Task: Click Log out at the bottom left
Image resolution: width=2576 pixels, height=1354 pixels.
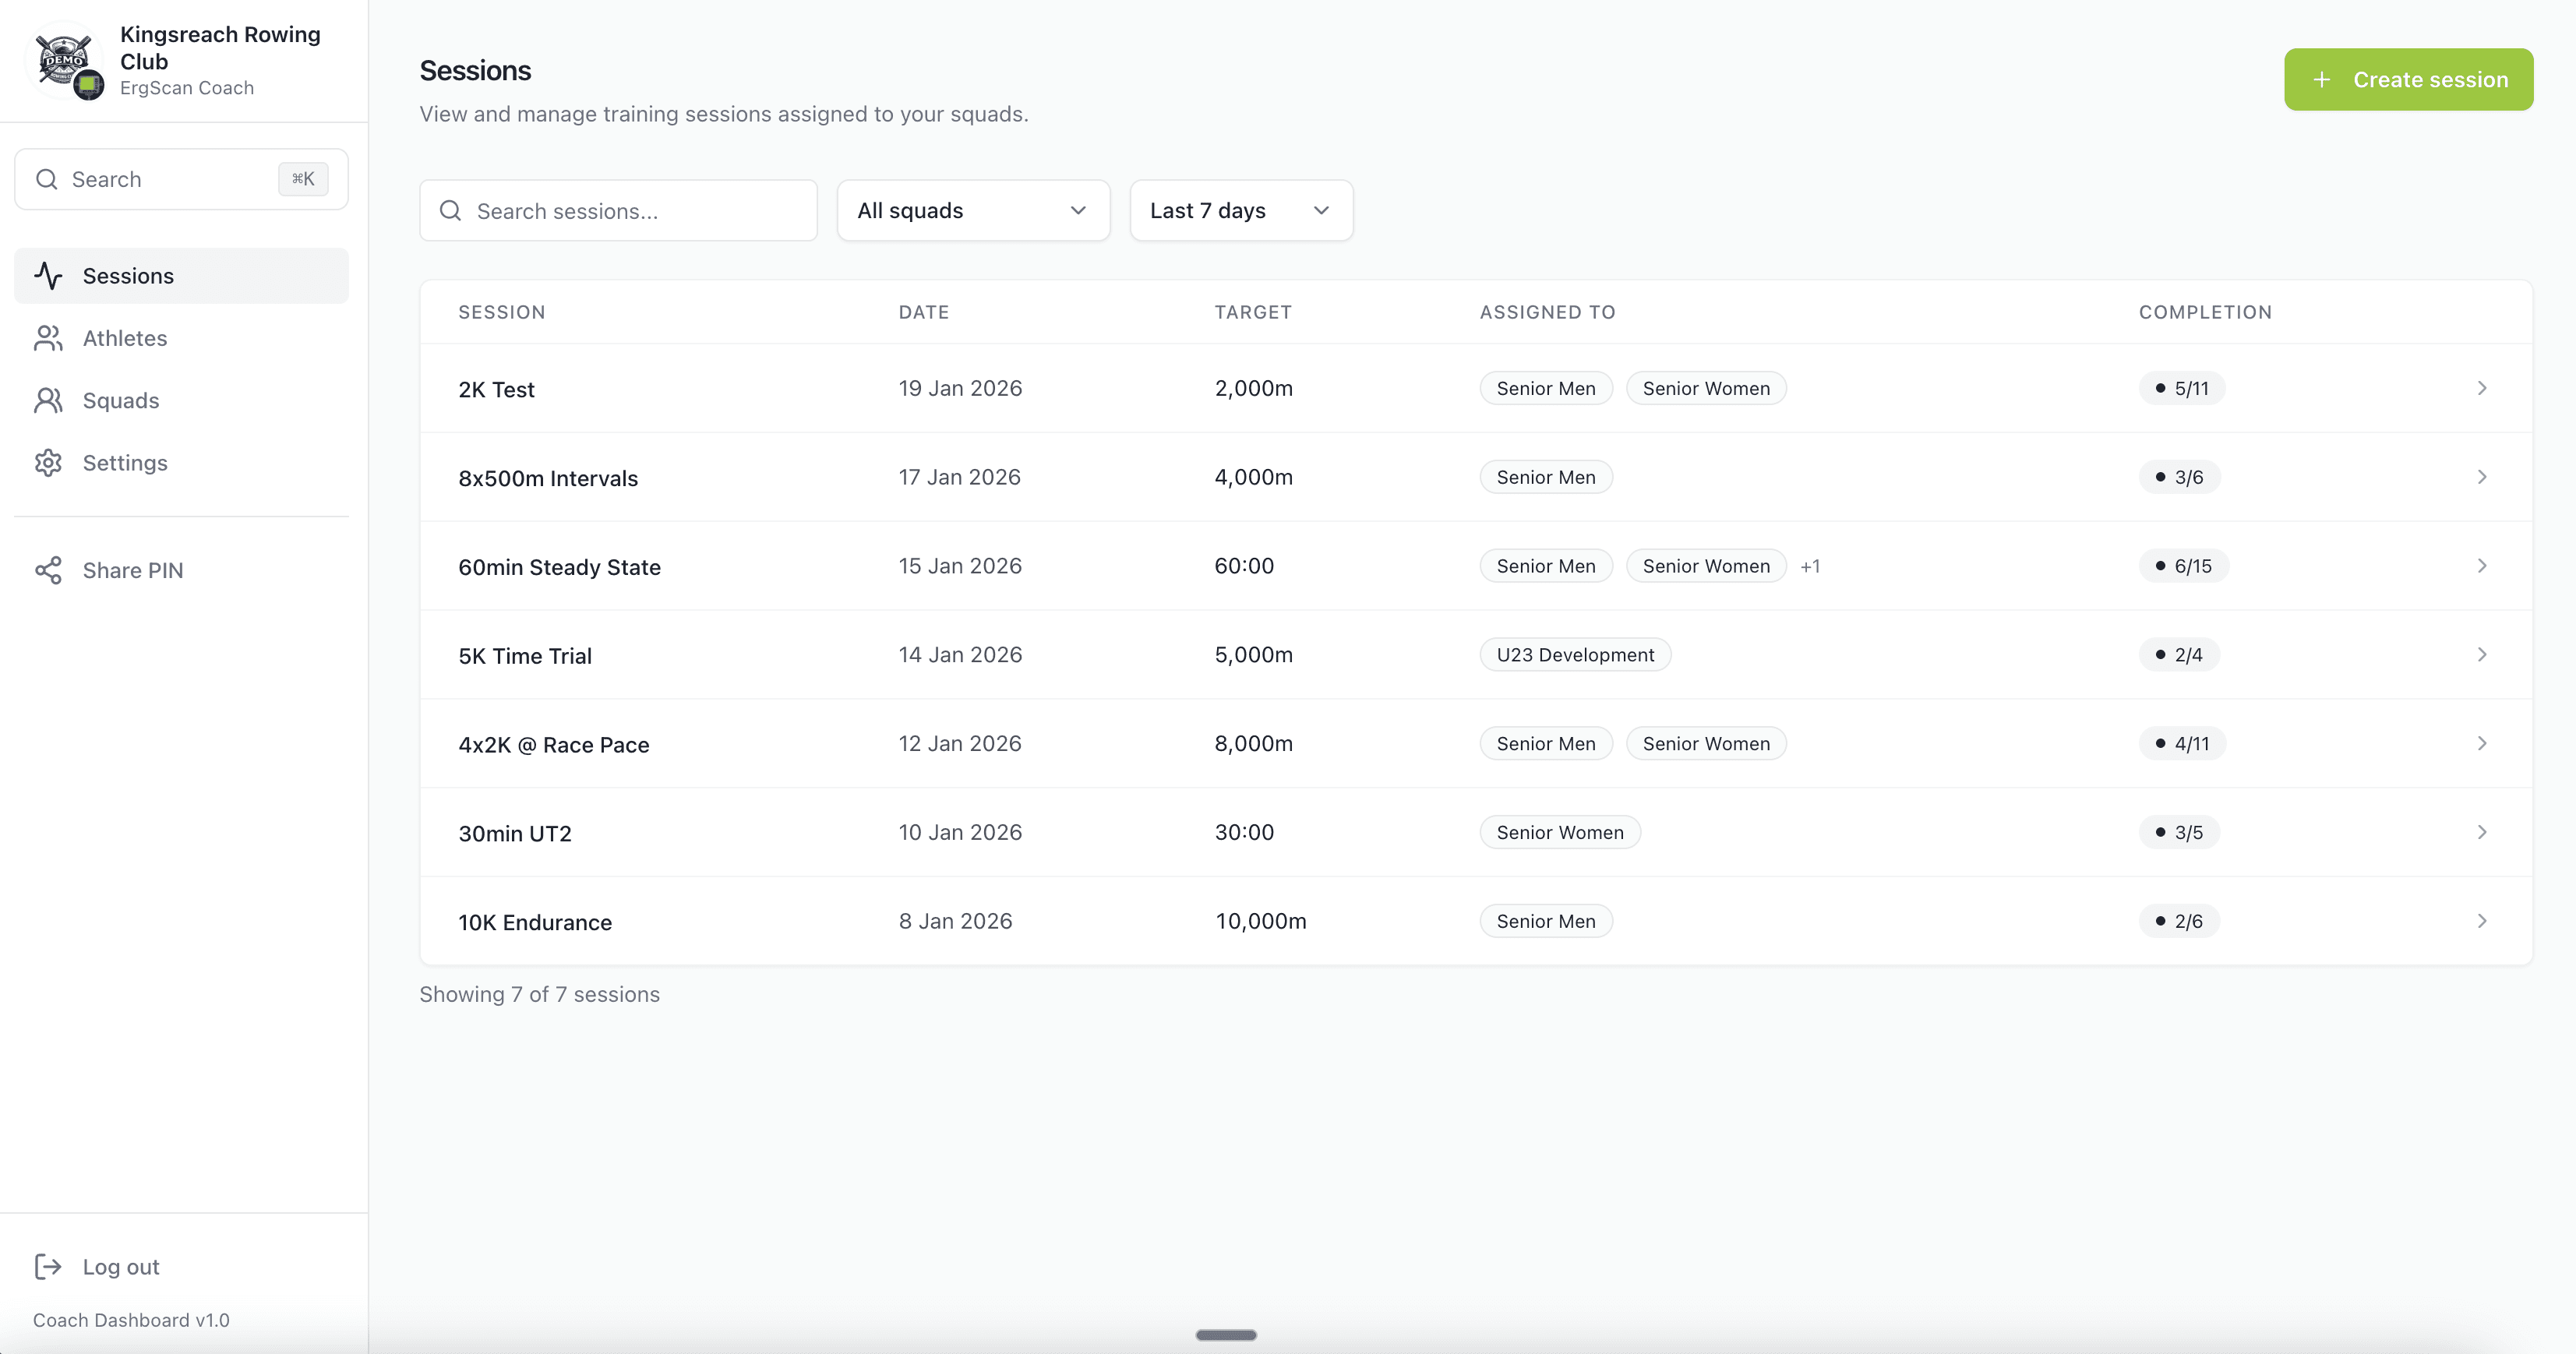Action: 120,1266
